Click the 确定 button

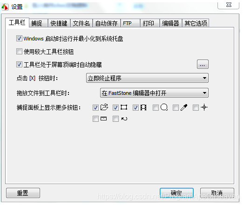pos(176,193)
